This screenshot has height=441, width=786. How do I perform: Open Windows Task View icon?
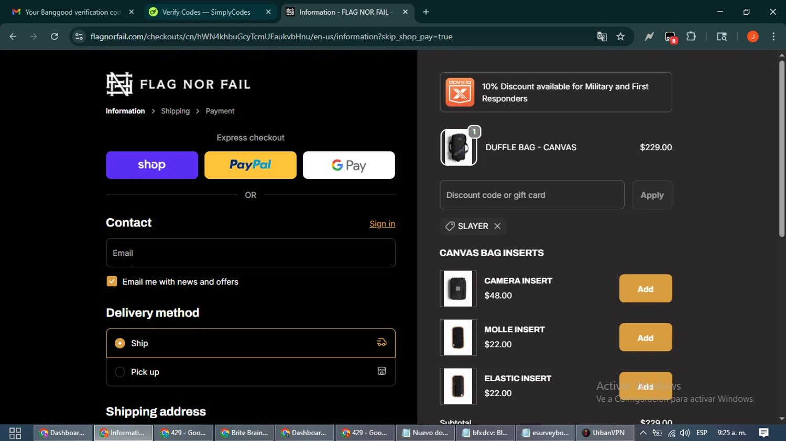point(15,433)
